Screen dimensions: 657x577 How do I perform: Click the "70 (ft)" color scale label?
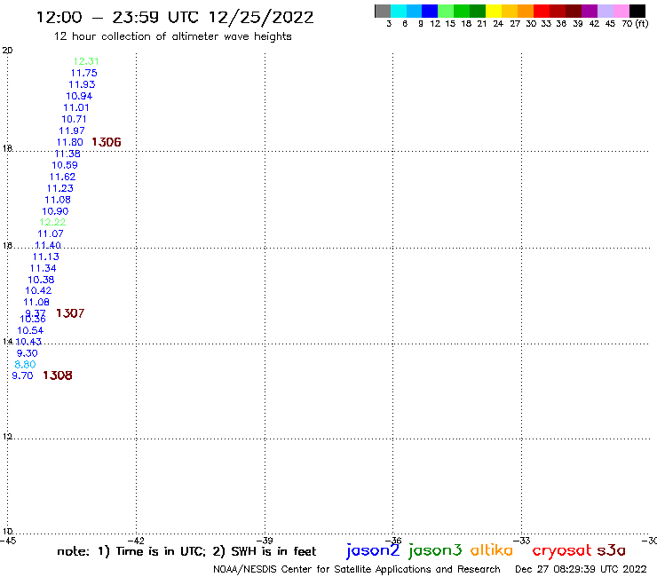(635, 24)
